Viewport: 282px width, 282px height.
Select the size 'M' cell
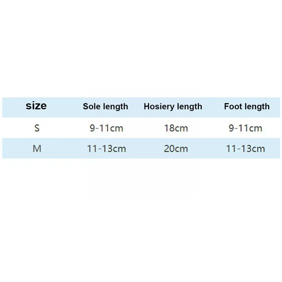(37, 148)
